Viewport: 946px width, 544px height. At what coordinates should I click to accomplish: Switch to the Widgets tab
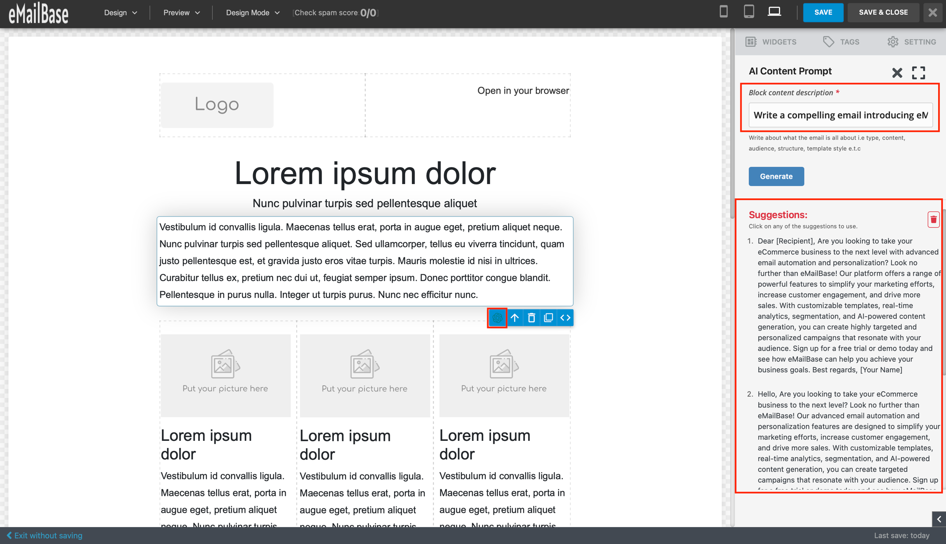(771, 42)
